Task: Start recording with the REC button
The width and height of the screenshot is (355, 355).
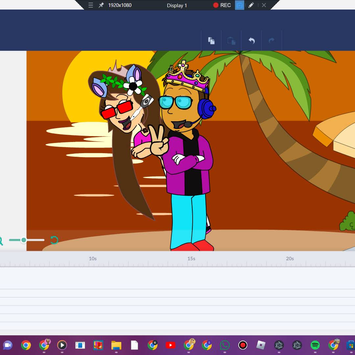Action: [x=222, y=5]
